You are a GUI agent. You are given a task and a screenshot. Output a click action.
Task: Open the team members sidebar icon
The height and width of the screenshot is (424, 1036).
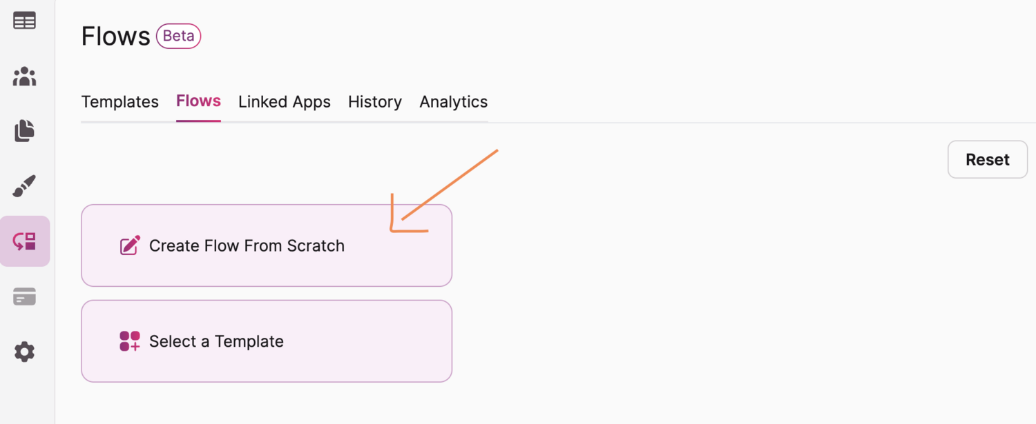24,76
